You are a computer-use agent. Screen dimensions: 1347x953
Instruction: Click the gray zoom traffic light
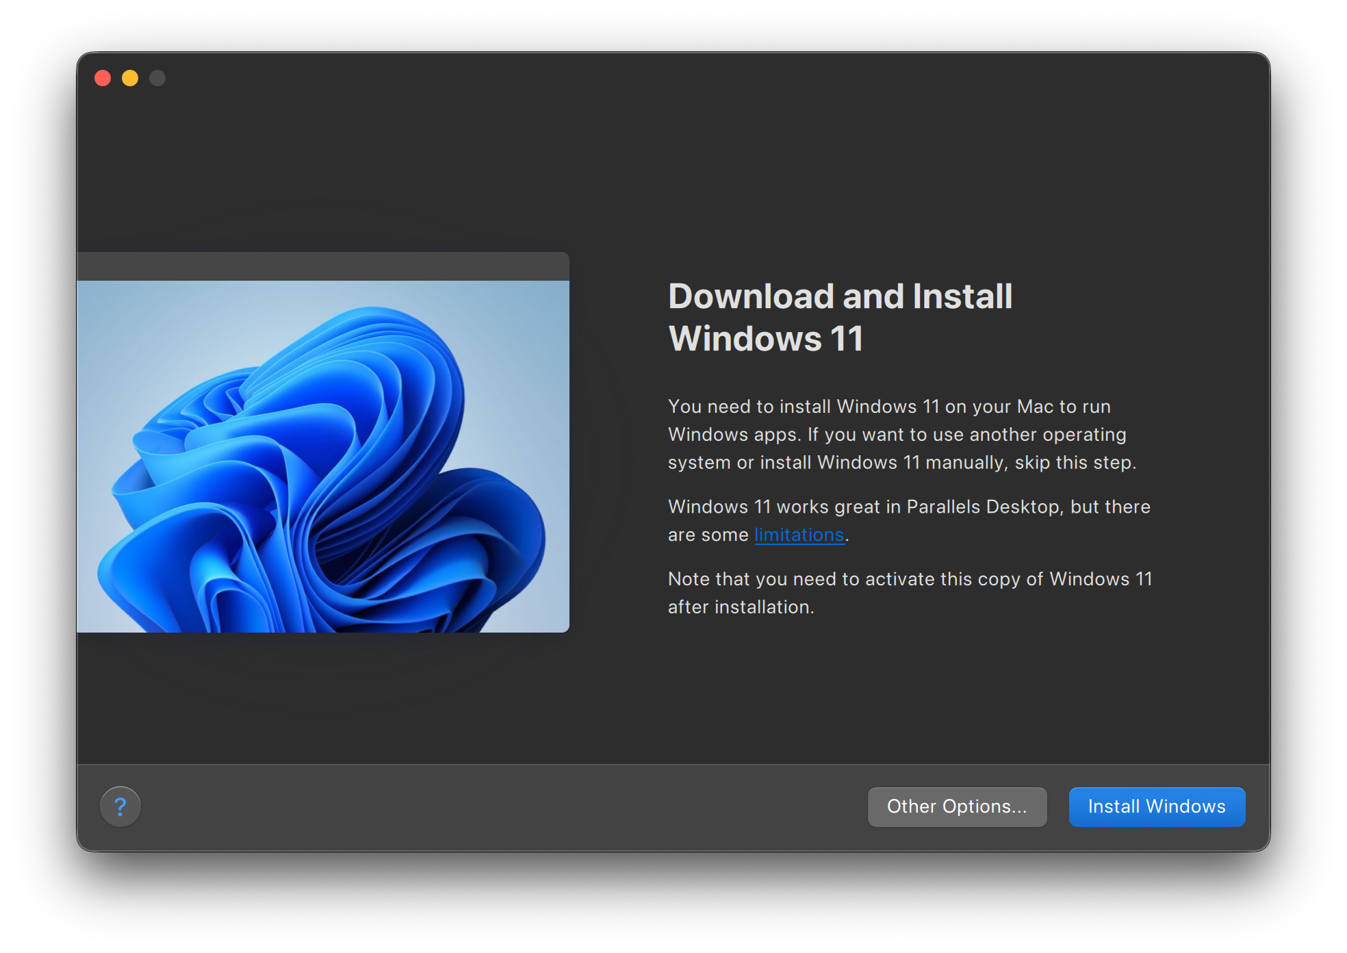point(157,78)
